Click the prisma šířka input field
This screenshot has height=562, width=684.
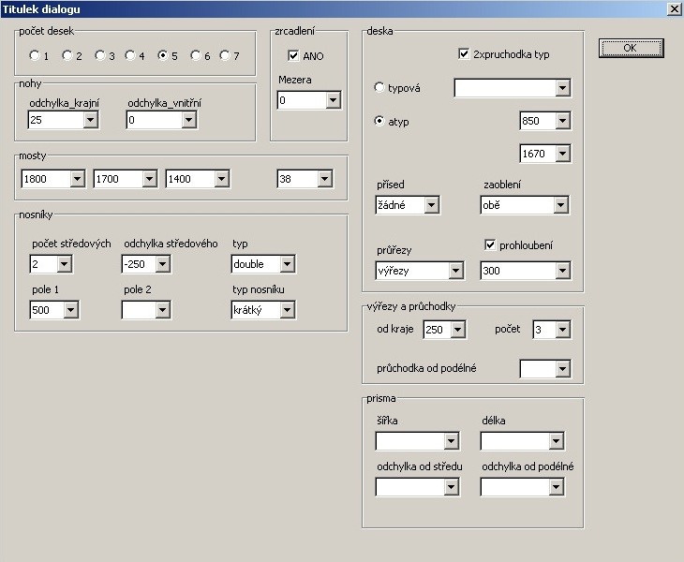[409, 441]
